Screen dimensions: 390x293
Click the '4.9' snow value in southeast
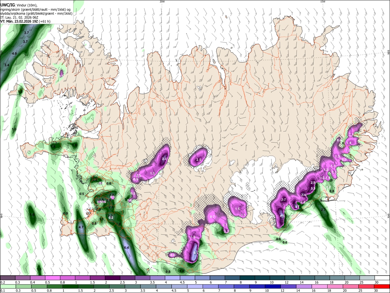coord(282,216)
